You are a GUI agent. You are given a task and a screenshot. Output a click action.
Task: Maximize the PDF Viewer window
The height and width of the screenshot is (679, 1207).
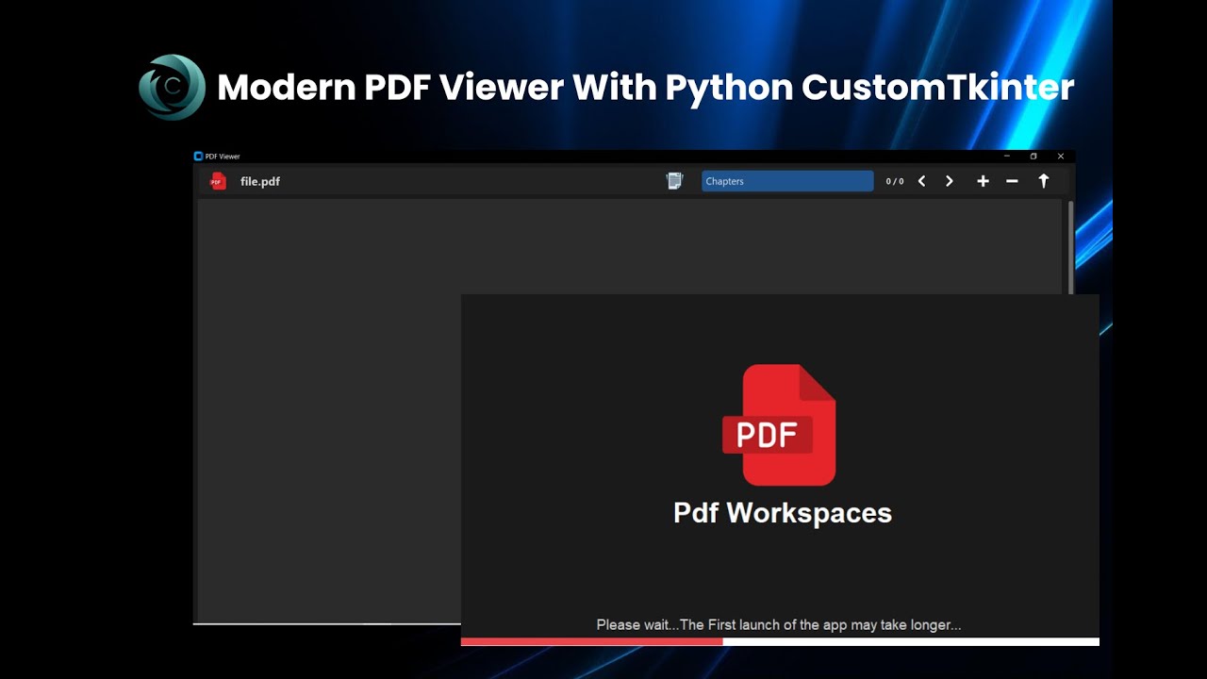pyautogui.click(x=1033, y=156)
